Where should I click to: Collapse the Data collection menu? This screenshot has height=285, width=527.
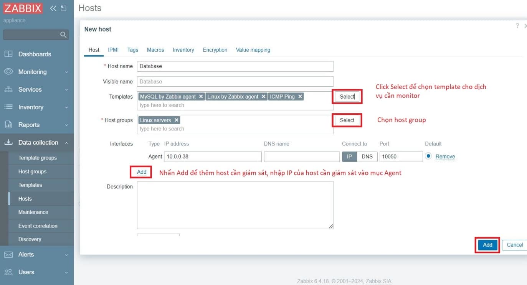(x=66, y=143)
